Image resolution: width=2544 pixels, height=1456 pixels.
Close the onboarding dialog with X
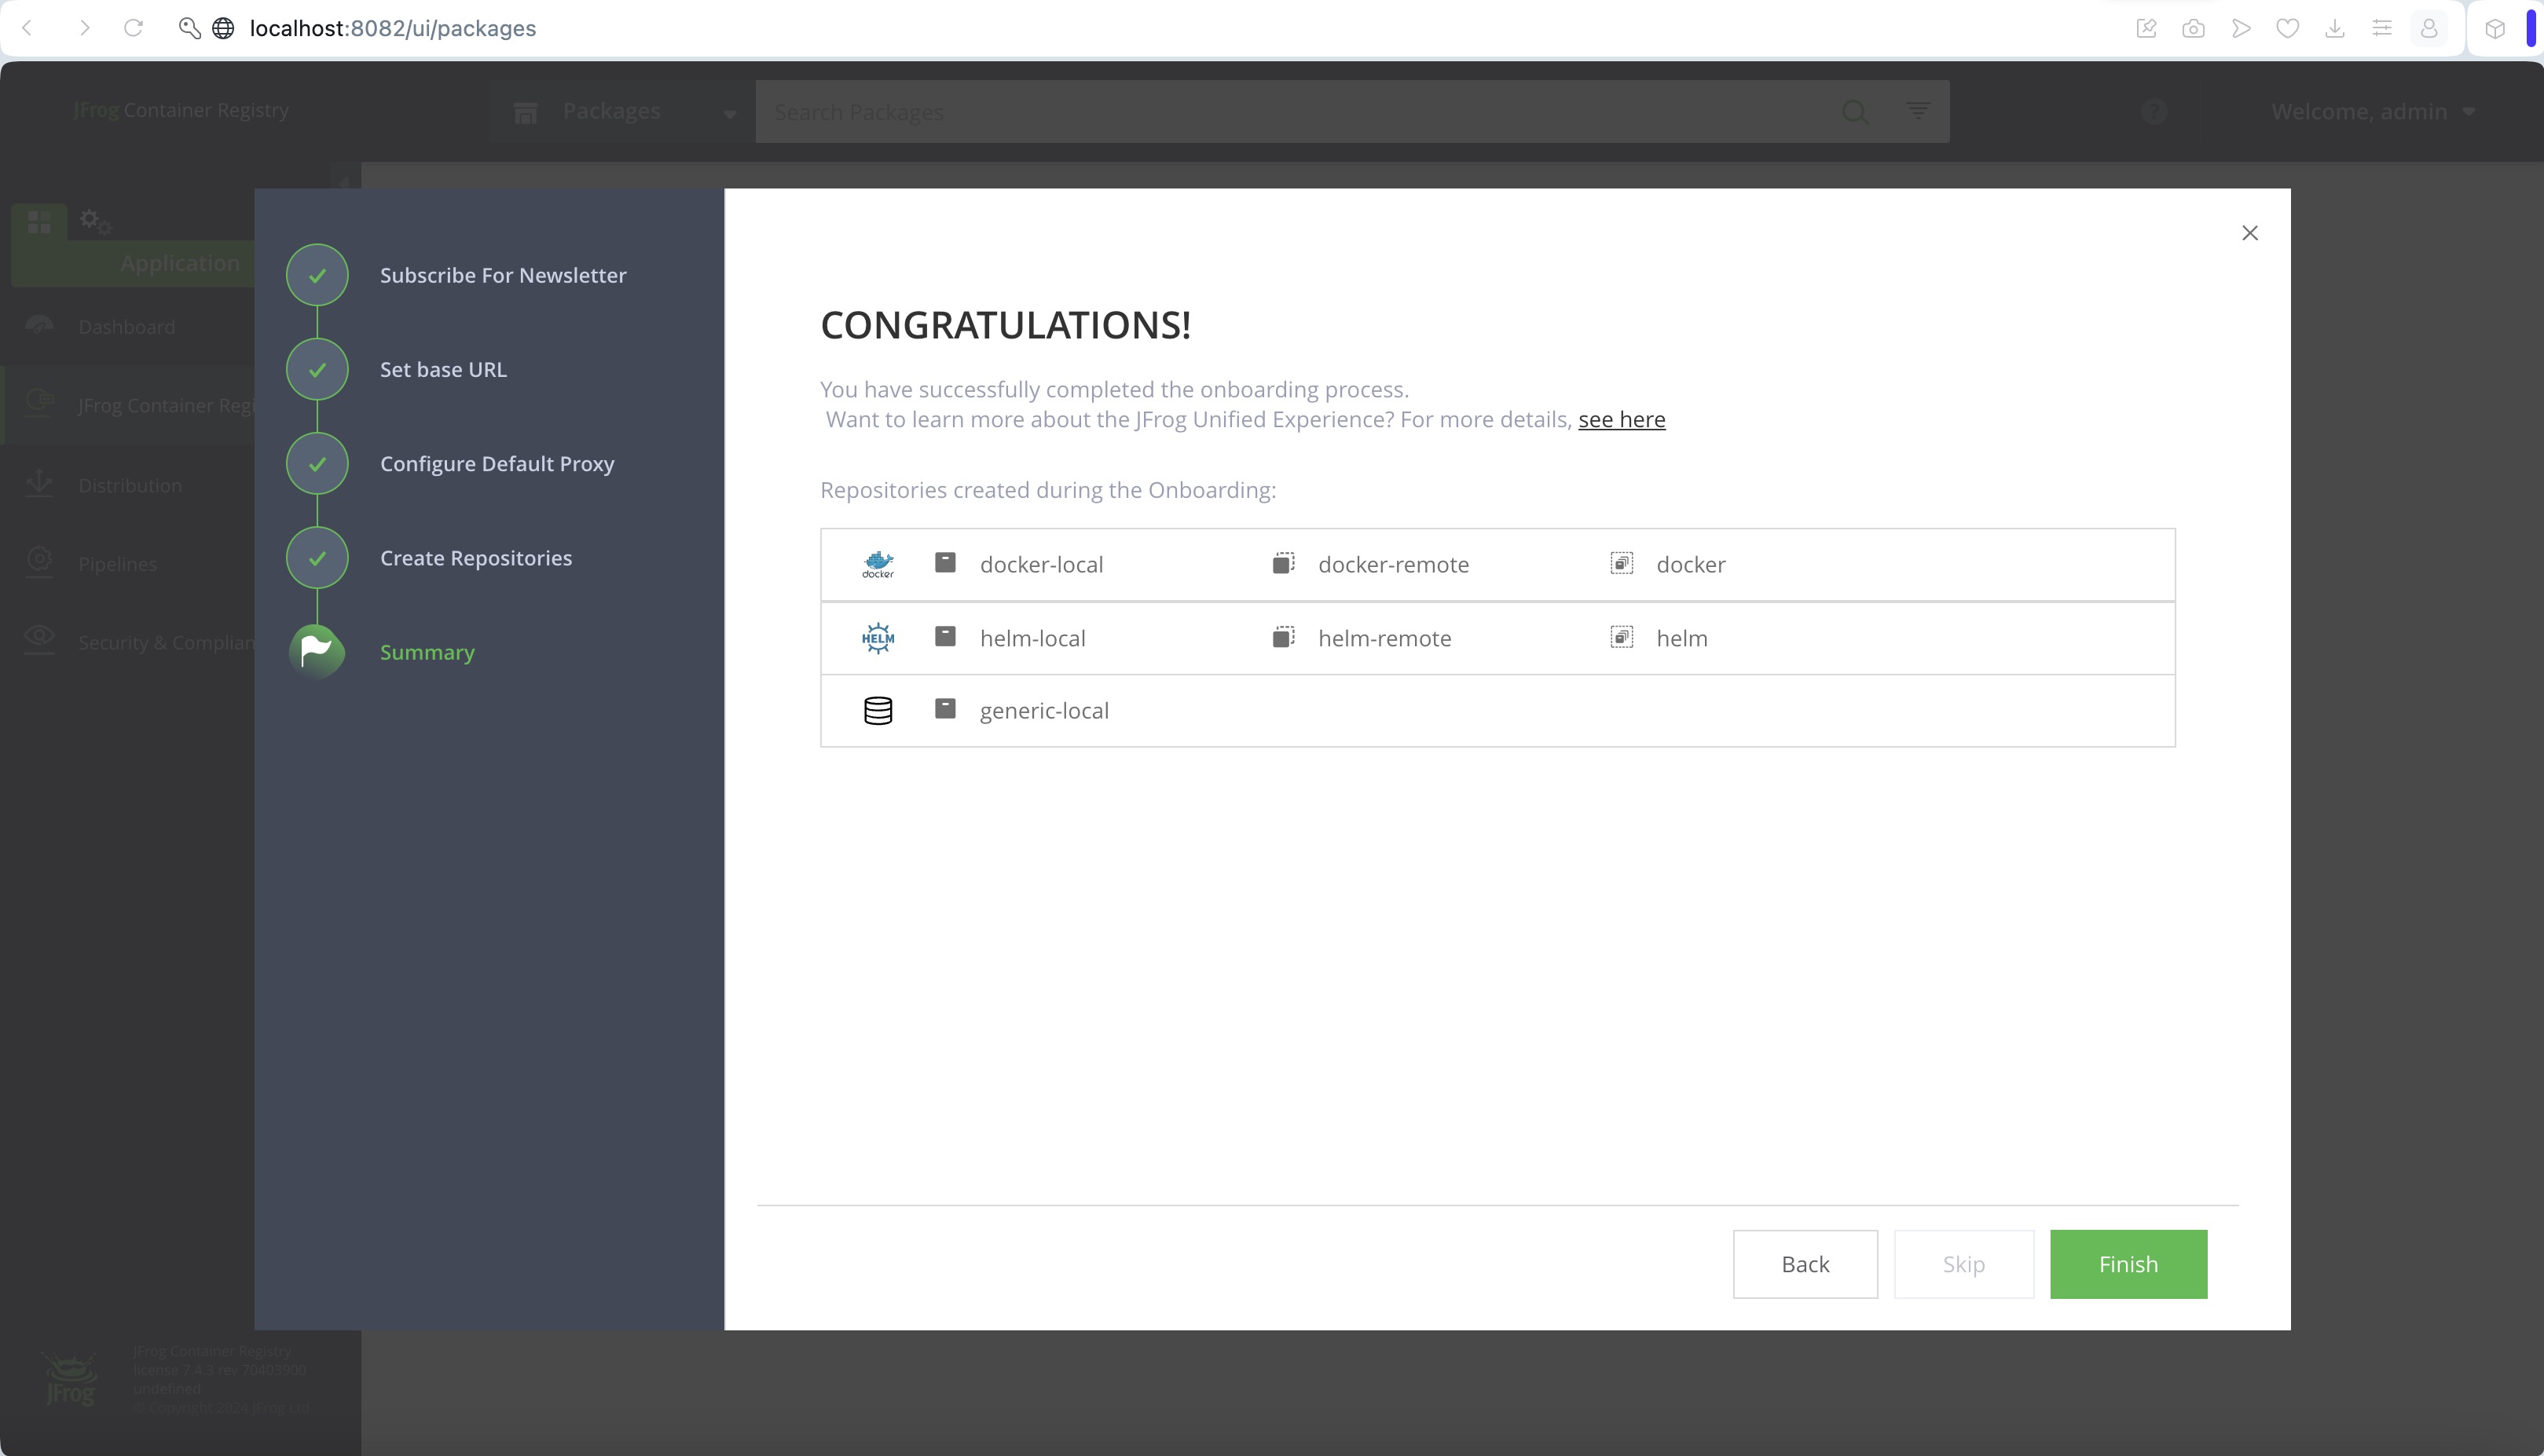point(2250,233)
